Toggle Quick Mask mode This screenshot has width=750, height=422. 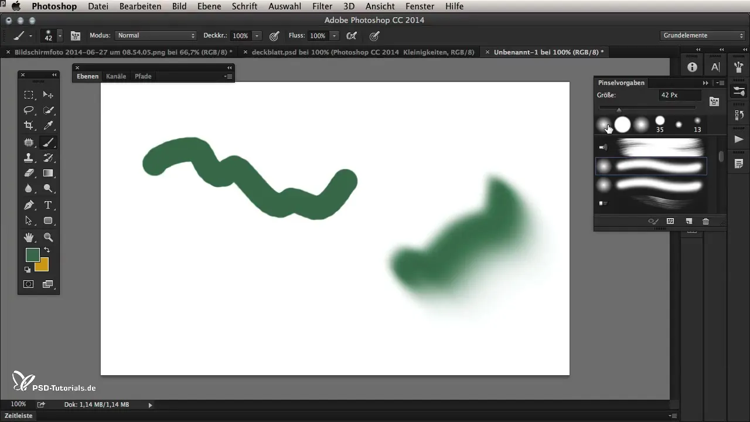tap(28, 284)
